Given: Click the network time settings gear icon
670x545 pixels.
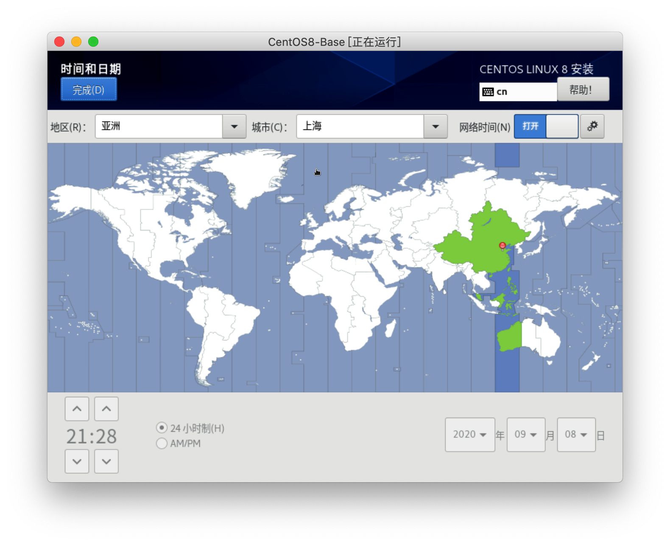Looking at the screenshot, I should tap(592, 126).
